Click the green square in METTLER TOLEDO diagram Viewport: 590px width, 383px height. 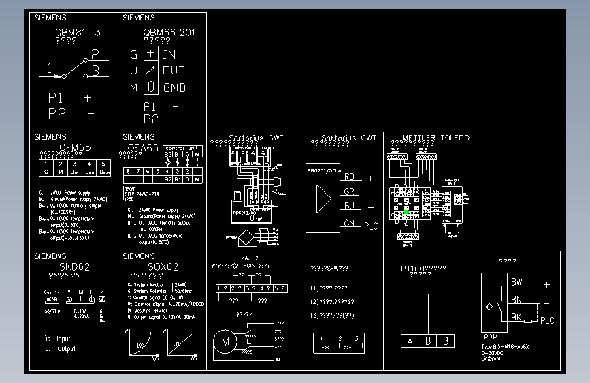(x=406, y=212)
